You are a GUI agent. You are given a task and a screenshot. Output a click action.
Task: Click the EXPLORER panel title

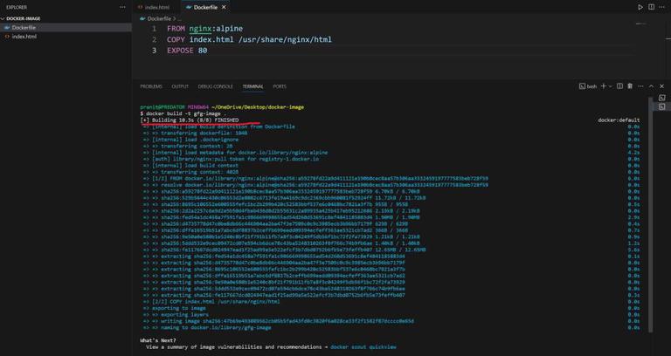[x=17, y=7]
